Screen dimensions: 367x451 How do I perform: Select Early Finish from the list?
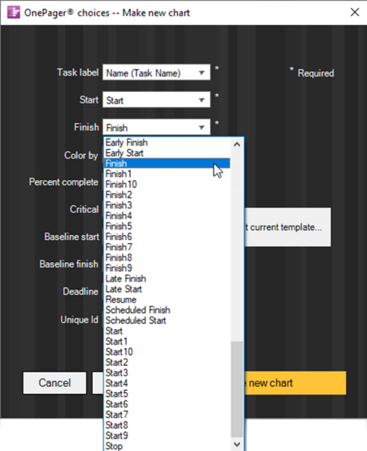(x=127, y=142)
